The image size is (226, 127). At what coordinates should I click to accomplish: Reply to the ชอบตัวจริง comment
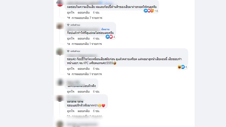[x=84, y=91]
